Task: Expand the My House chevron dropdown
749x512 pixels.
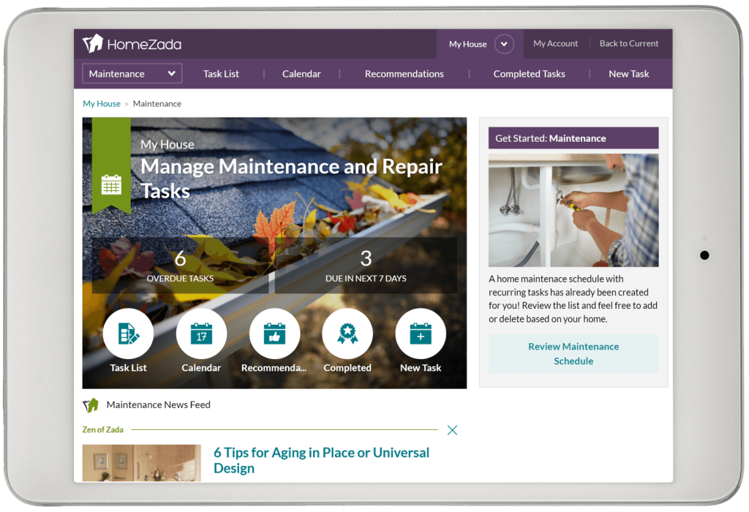Action: click(x=504, y=44)
